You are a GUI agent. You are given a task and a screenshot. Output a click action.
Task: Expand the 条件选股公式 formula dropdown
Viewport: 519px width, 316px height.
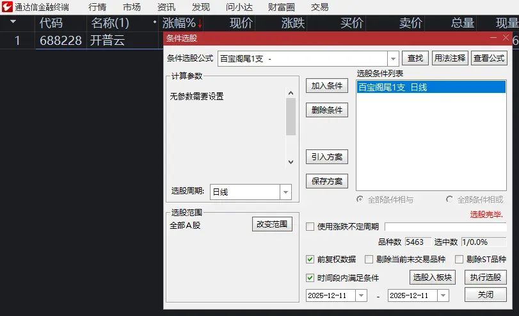[393, 59]
